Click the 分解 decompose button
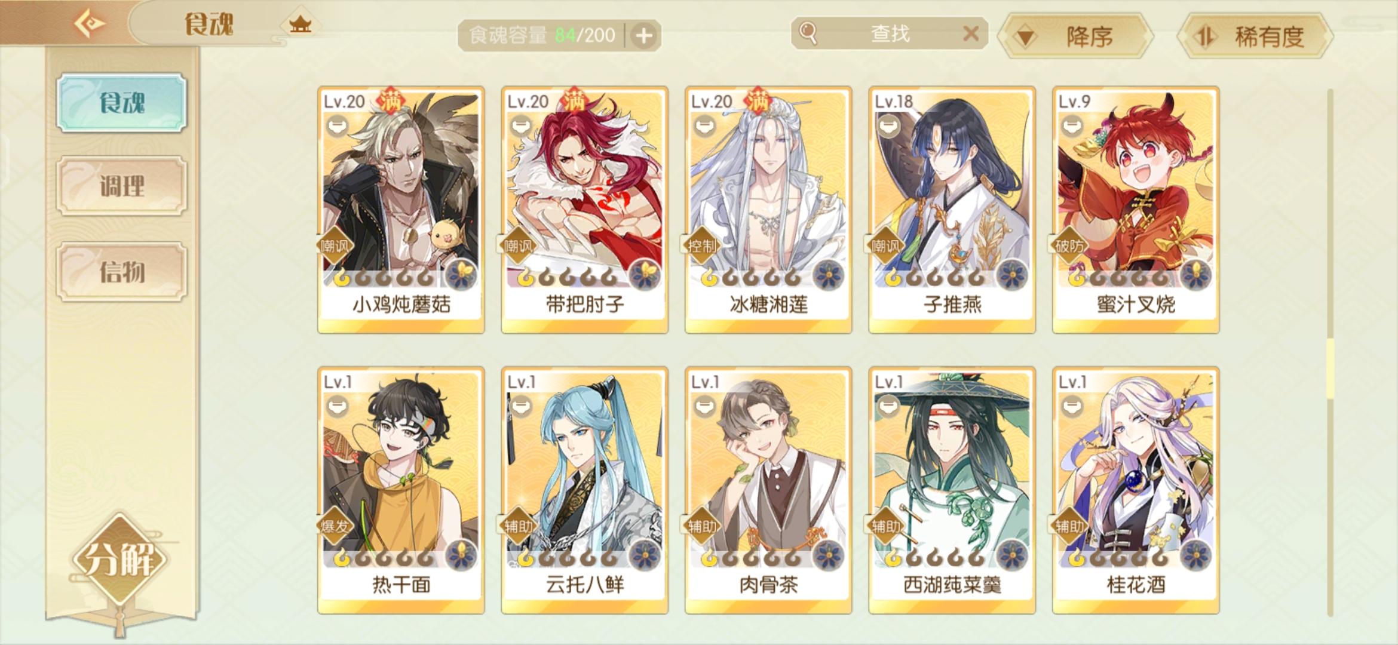The image size is (1398, 645). point(120,560)
